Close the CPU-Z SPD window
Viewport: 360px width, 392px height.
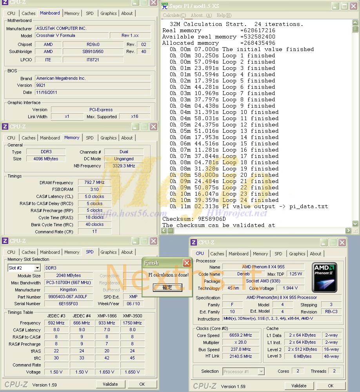pyautogui.click(x=154, y=241)
